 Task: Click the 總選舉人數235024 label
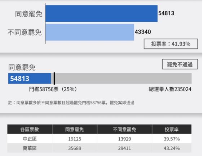(170, 89)
